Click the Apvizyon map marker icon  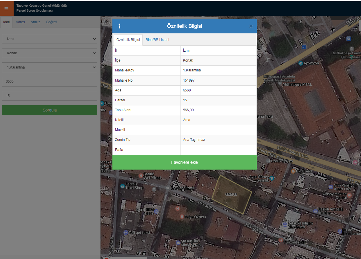pyautogui.click(x=301, y=63)
